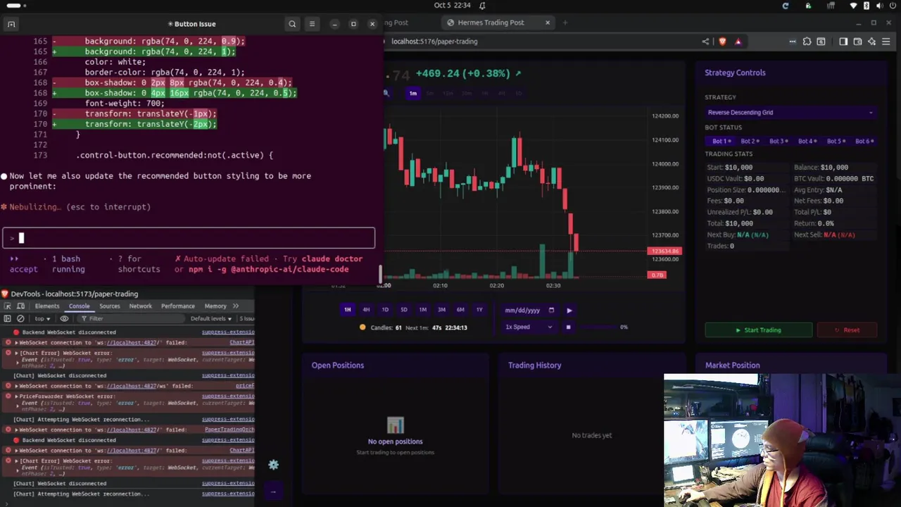Close the Hermes Trading Post tab

pos(548,23)
